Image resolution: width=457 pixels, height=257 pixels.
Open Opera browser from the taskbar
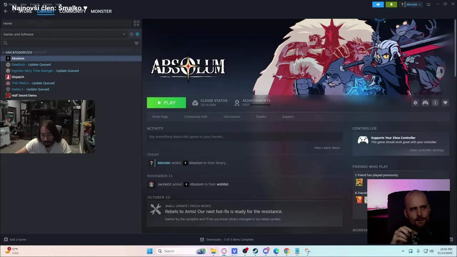[x=224, y=251]
